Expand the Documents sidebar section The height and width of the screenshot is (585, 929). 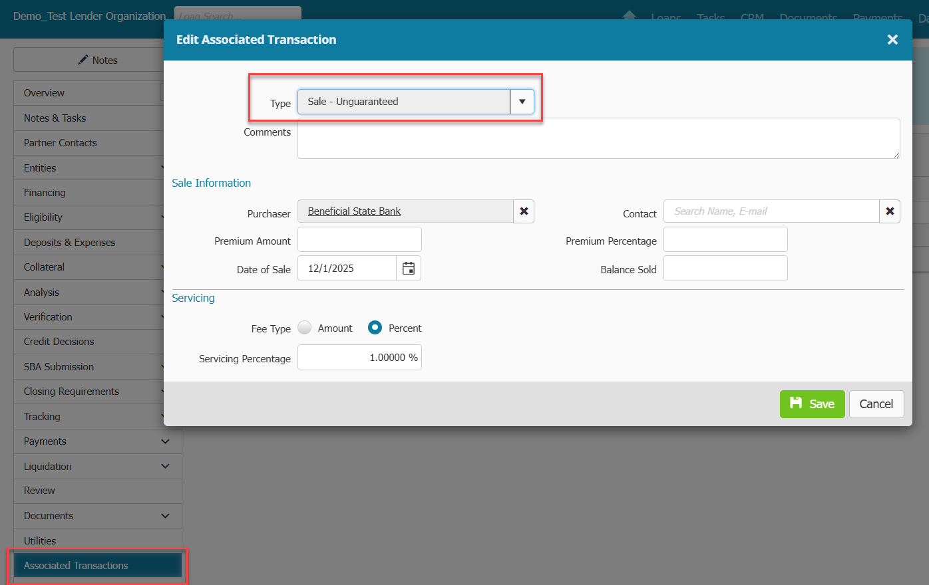click(165, 516)
